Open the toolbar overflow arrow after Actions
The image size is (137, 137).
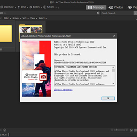coord(58,8)
